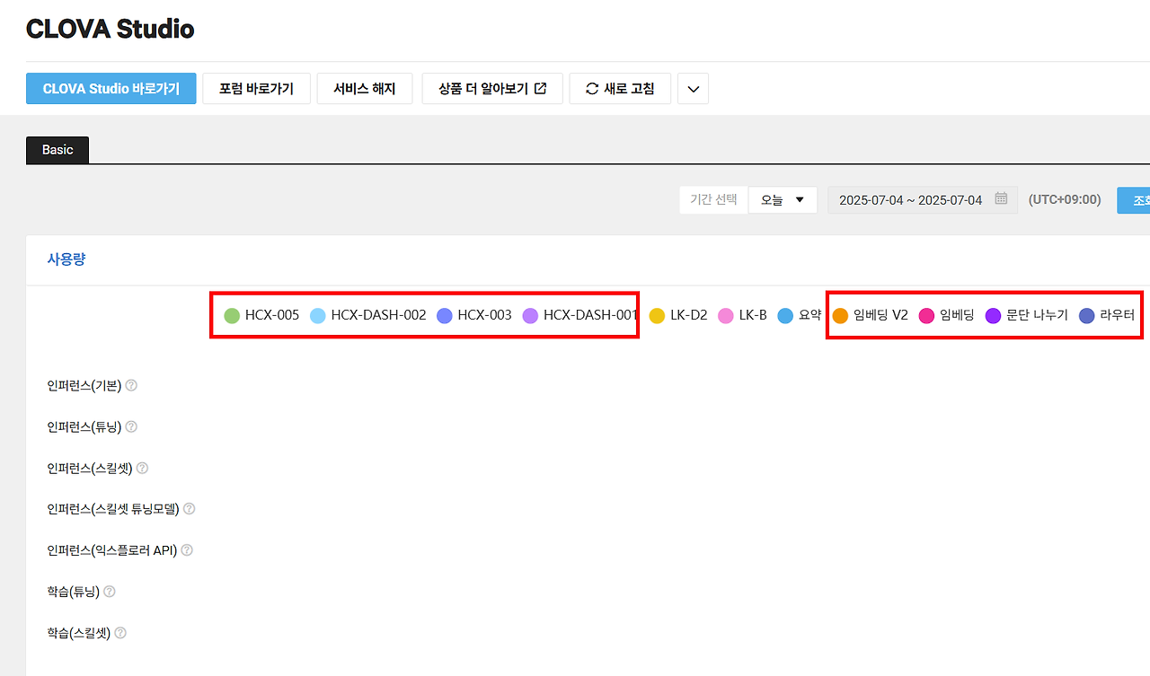Click the 학습(튜닝) row label

tap(74, 592)
